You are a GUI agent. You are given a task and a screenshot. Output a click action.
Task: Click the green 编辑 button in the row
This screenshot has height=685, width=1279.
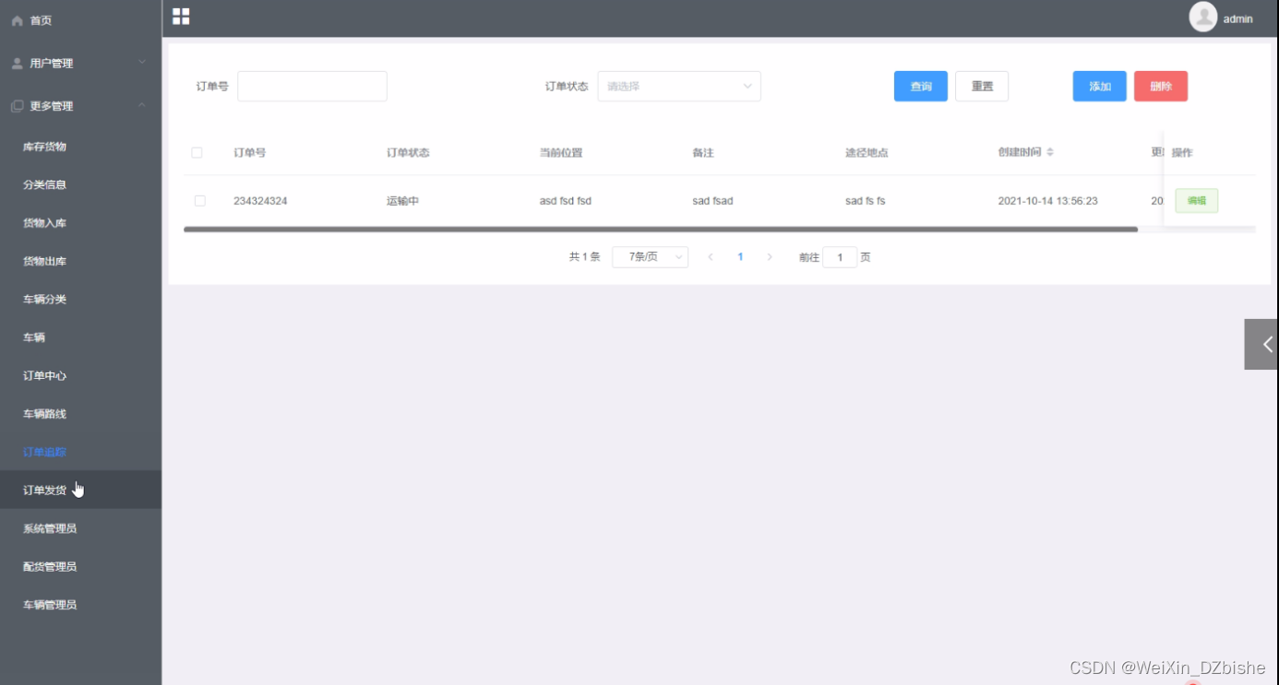click(1197, 201)
